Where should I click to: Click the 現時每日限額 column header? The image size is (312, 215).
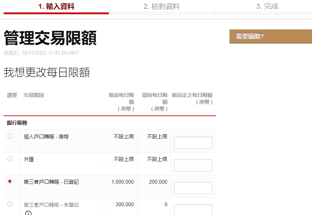tap(155, 102)
